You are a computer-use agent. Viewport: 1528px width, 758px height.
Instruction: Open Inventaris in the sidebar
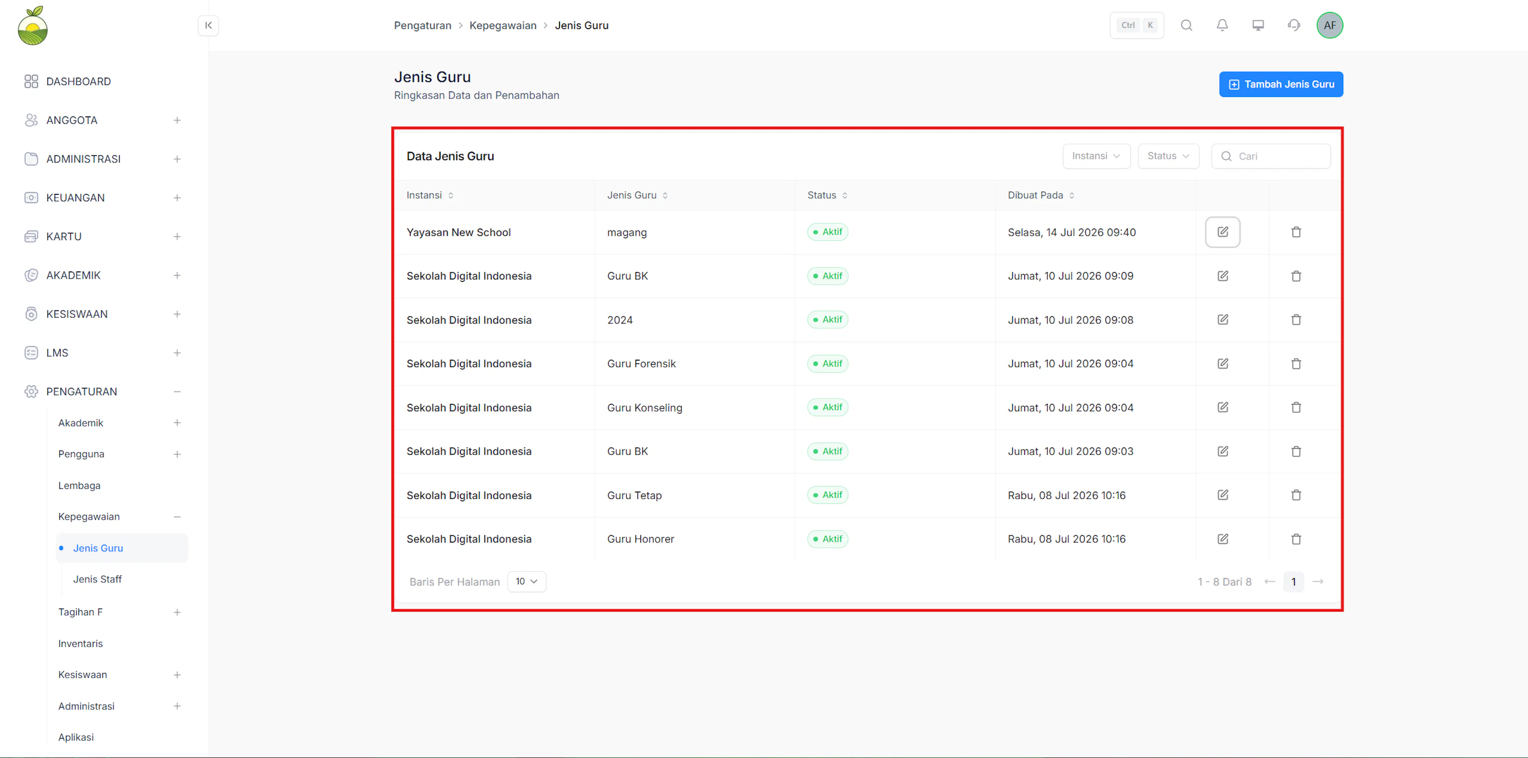[81, 644]
